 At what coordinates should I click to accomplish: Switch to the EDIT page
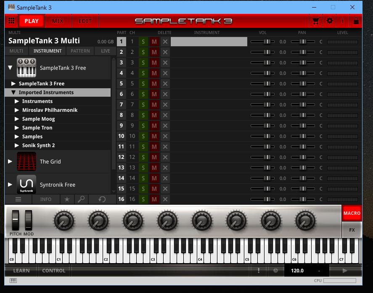pos(85,21)
